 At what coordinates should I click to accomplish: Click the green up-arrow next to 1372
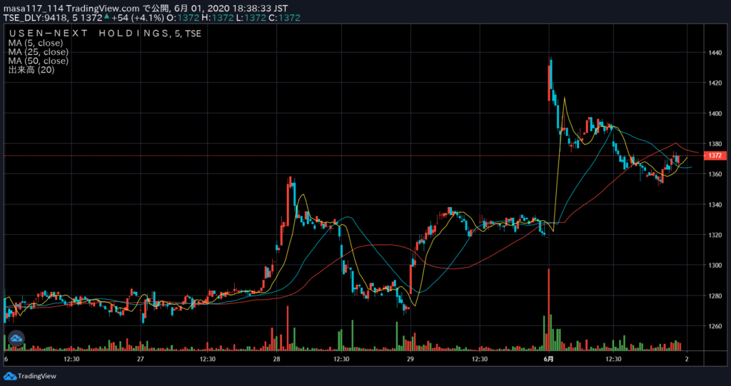(x=107, y=17)
